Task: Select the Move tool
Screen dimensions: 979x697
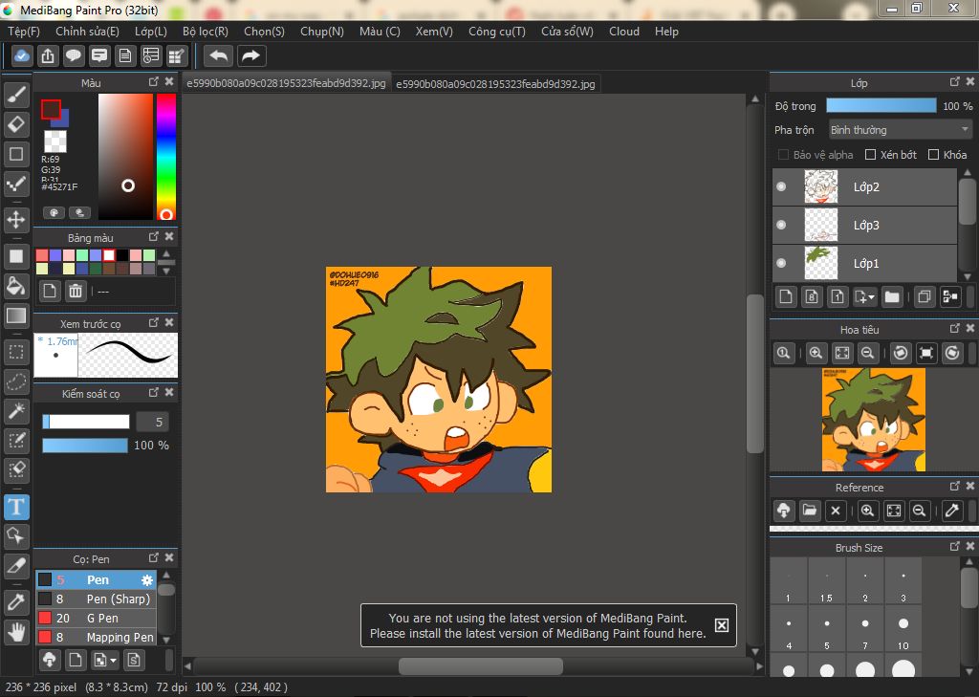Action: (x=16, y=219)
